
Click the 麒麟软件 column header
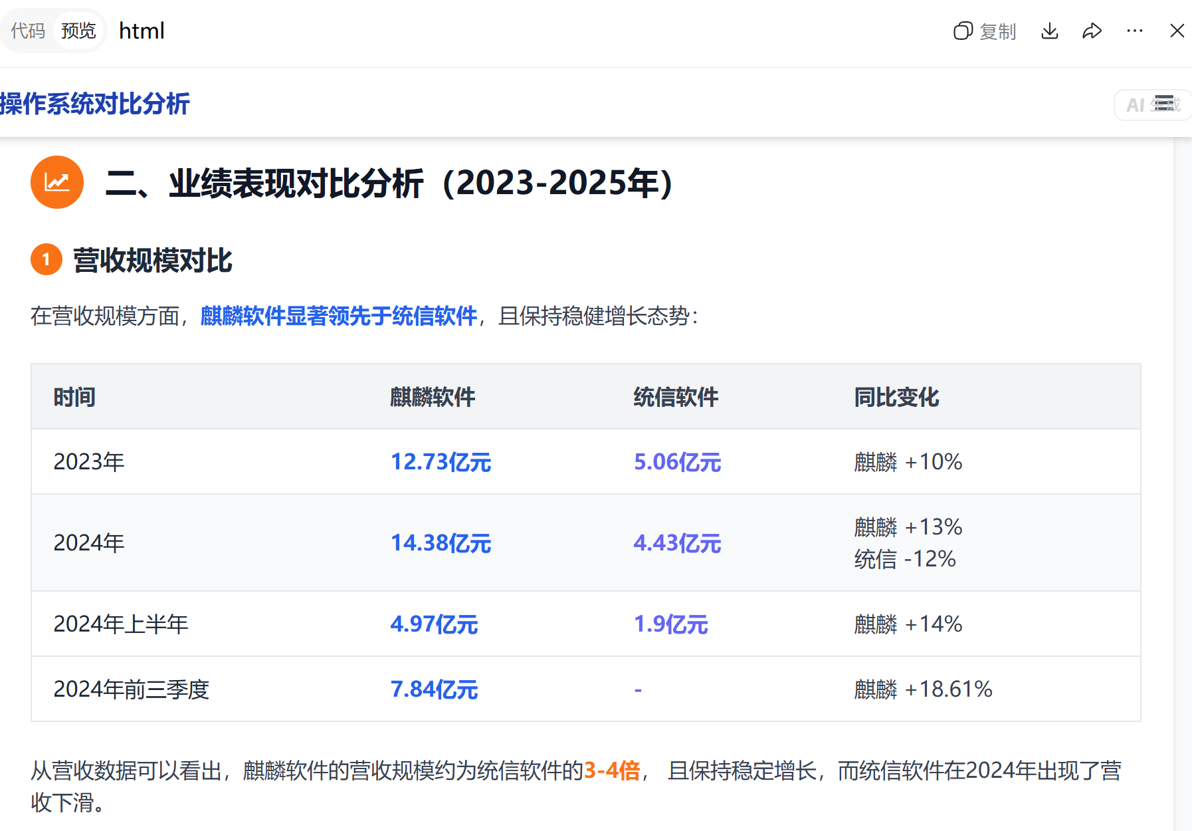pyautogui.click(x=433, y=397)
